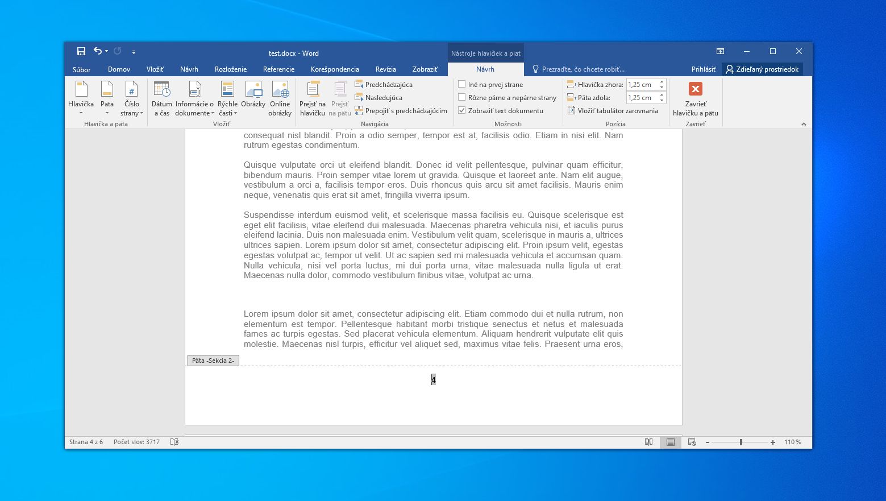Image resolution: width=886 pixels, height=501 pixels.
Task: Open the Hlavička header gallery
Action: [81, 98]
